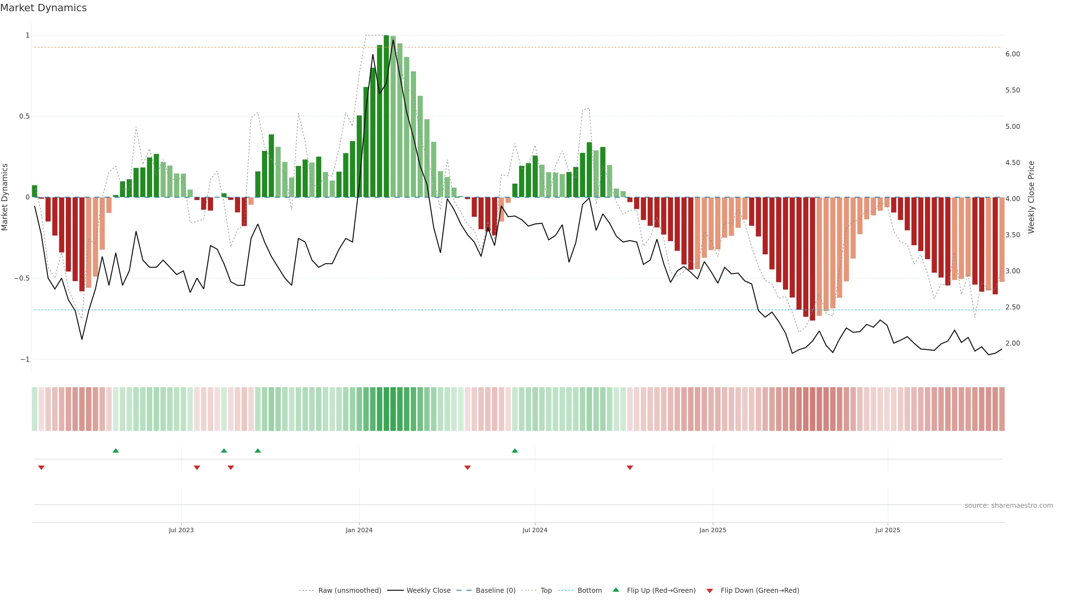Click the rightmost red Flip Down triangle marker
Image resolution: width=1067 pixels, height=600 pixels.
tap(630, 467)
